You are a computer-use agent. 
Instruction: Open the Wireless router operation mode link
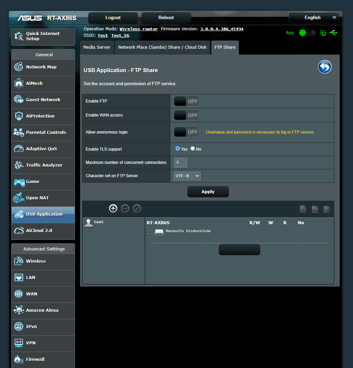click(x=138, y=29)
